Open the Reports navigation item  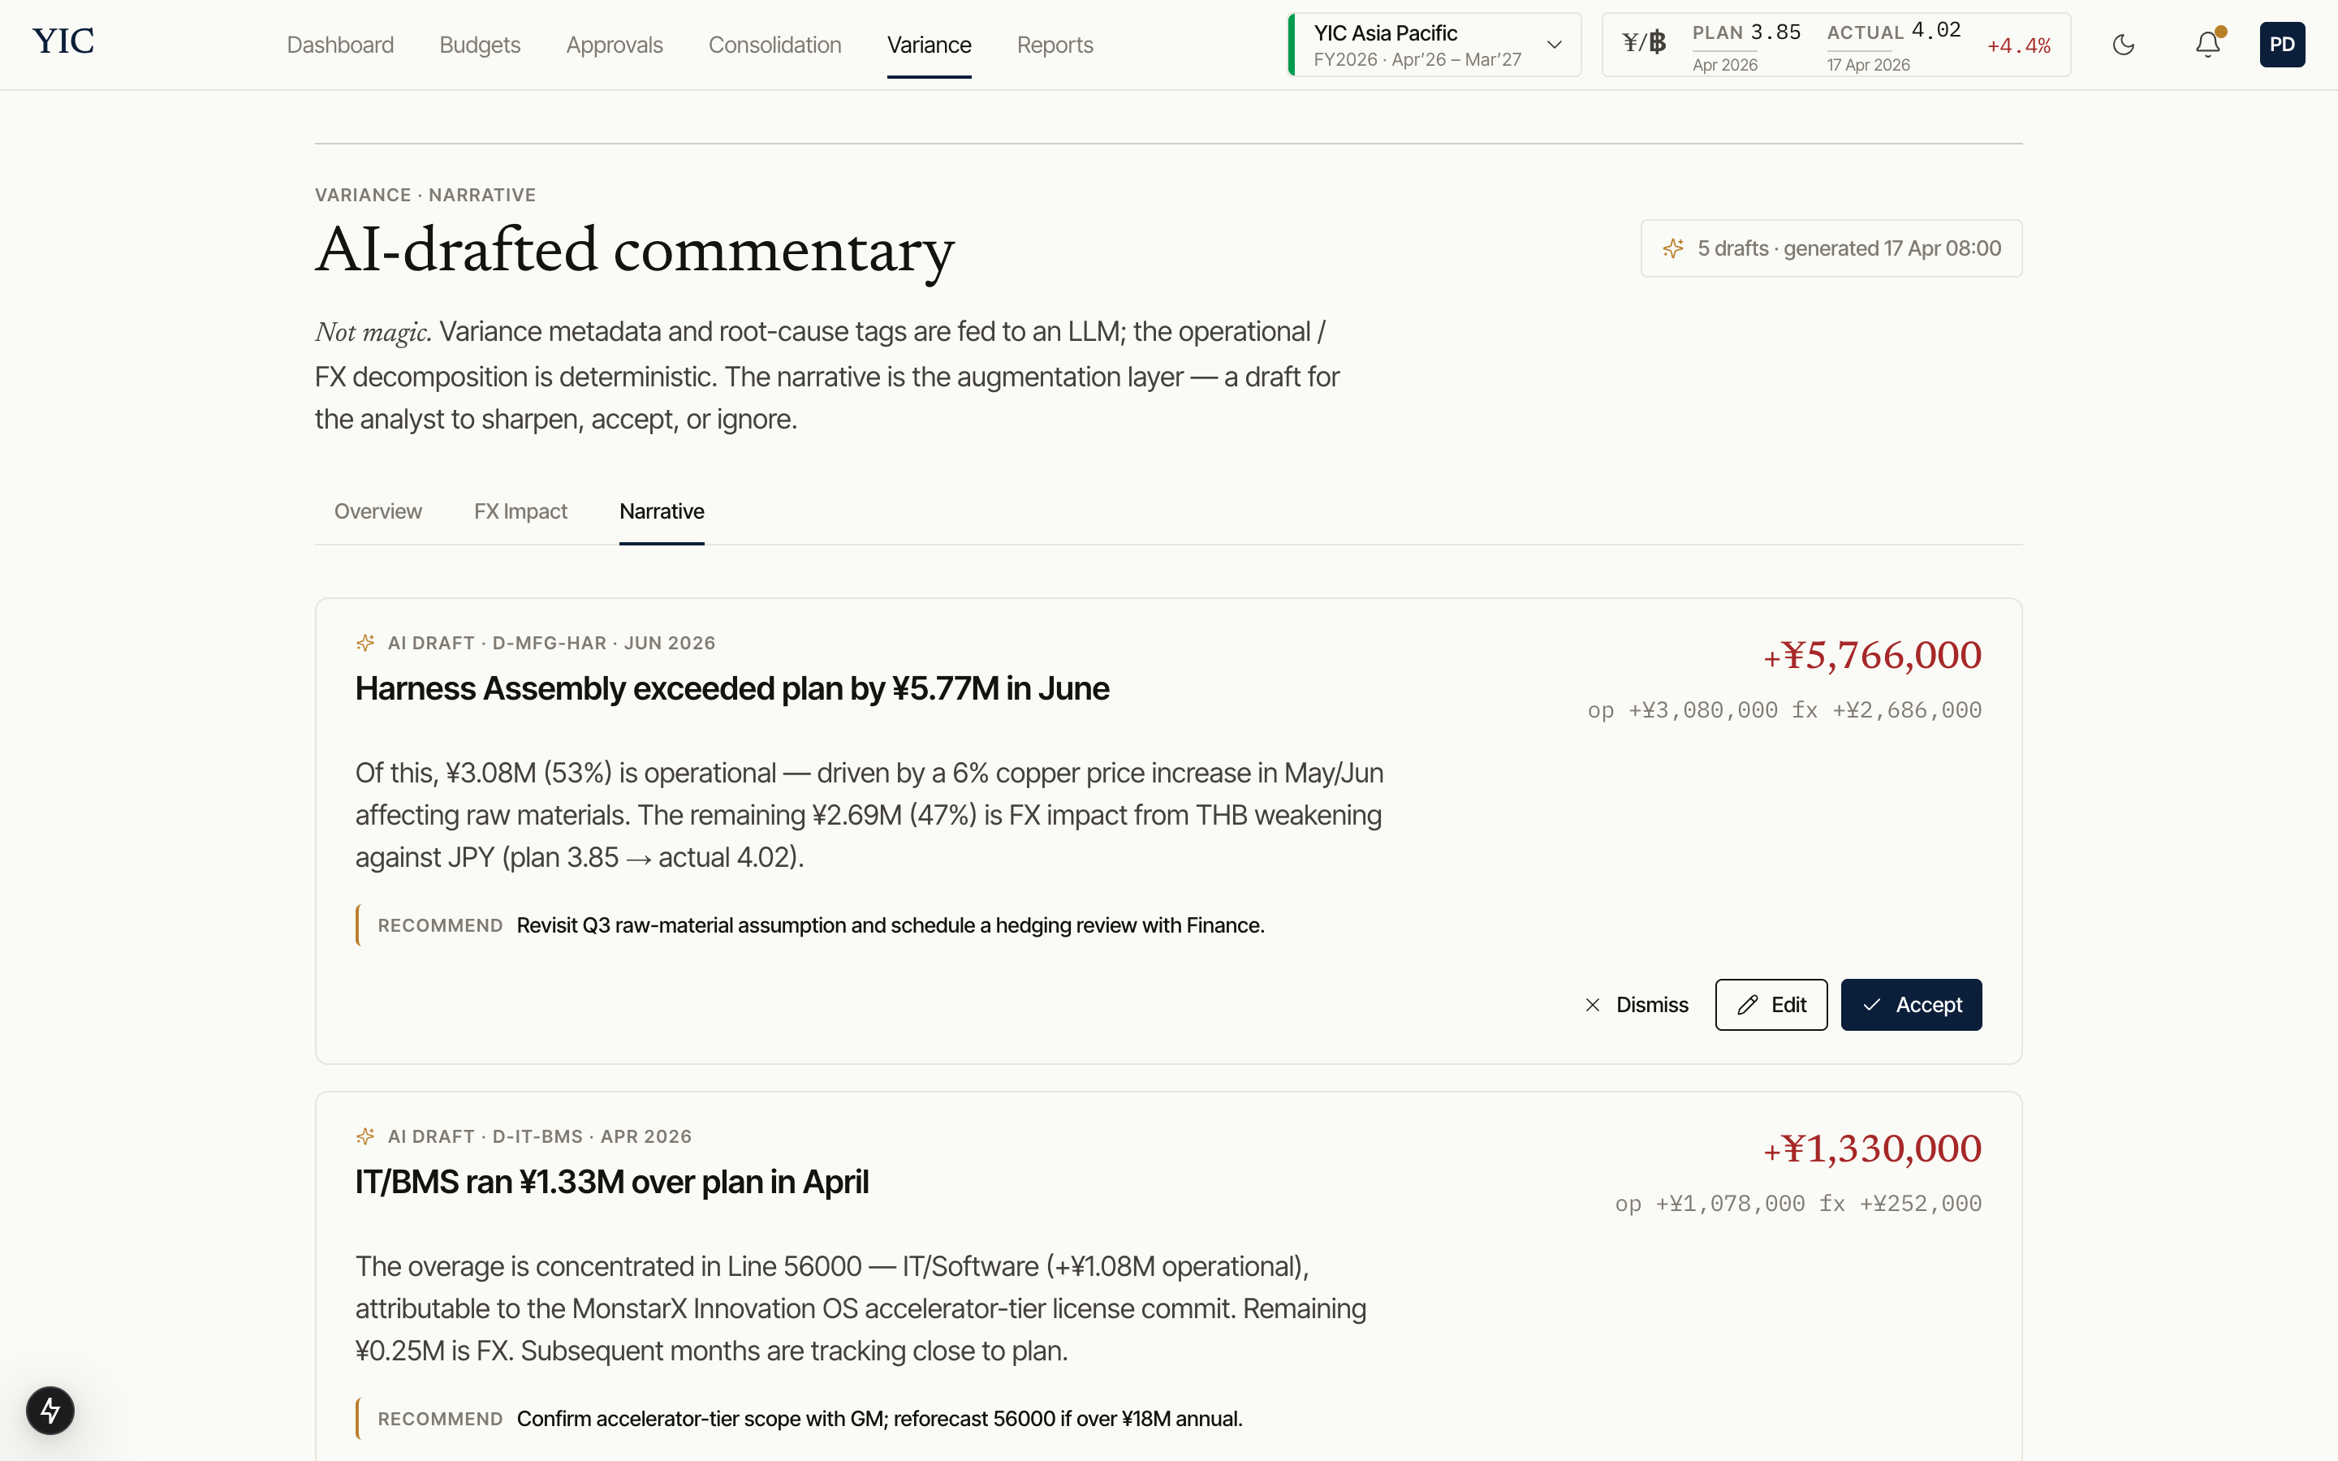[1054, 45]
